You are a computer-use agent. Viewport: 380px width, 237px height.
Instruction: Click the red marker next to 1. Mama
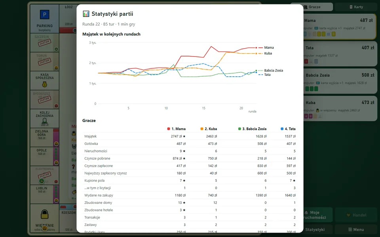point(169,129)
